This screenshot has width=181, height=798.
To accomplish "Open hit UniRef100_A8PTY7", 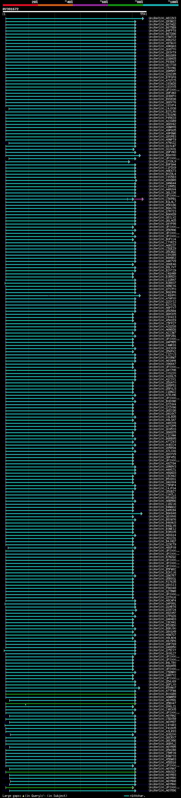I will (x=162, y=308).
